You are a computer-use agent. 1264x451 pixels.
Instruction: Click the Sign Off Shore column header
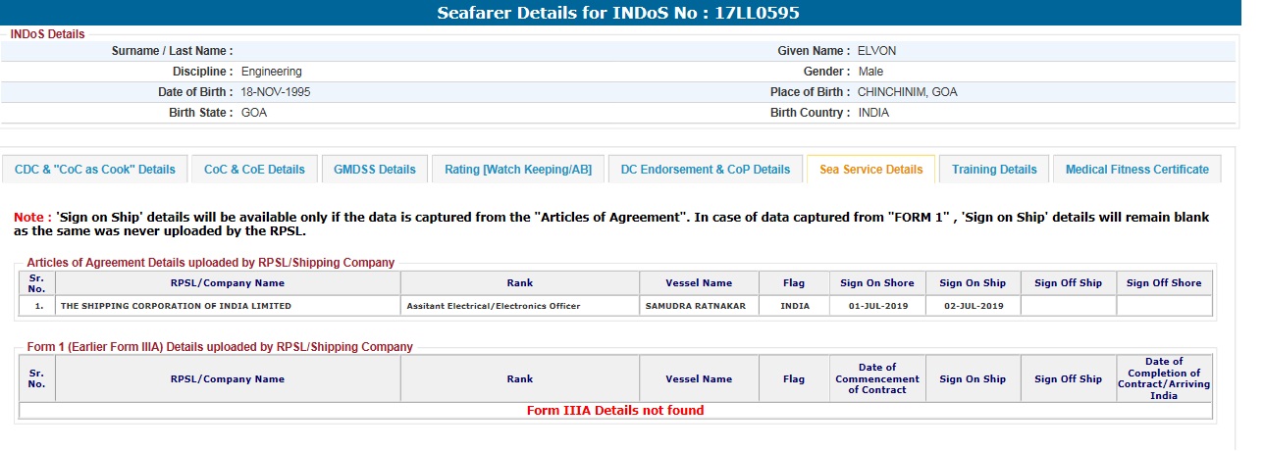click(x=1164, y=283)
